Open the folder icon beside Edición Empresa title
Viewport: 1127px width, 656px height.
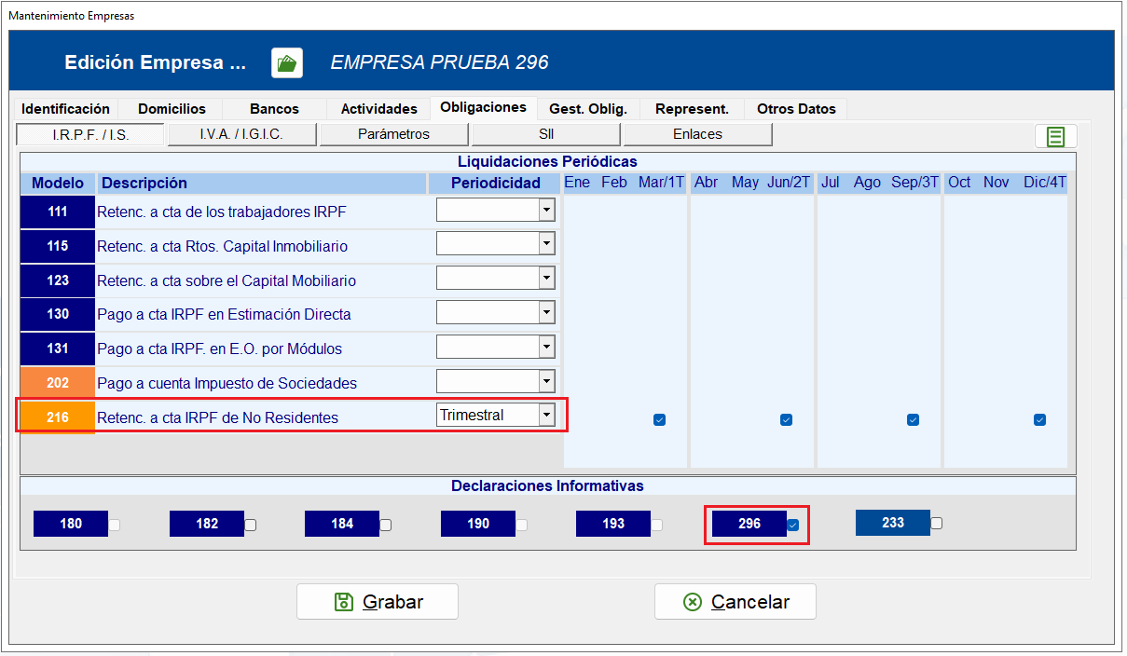coord(286,62)
